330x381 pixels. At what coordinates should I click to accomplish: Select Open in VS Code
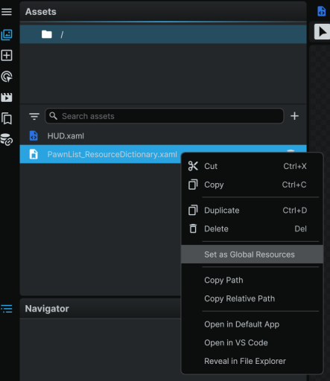click(253, 342)
